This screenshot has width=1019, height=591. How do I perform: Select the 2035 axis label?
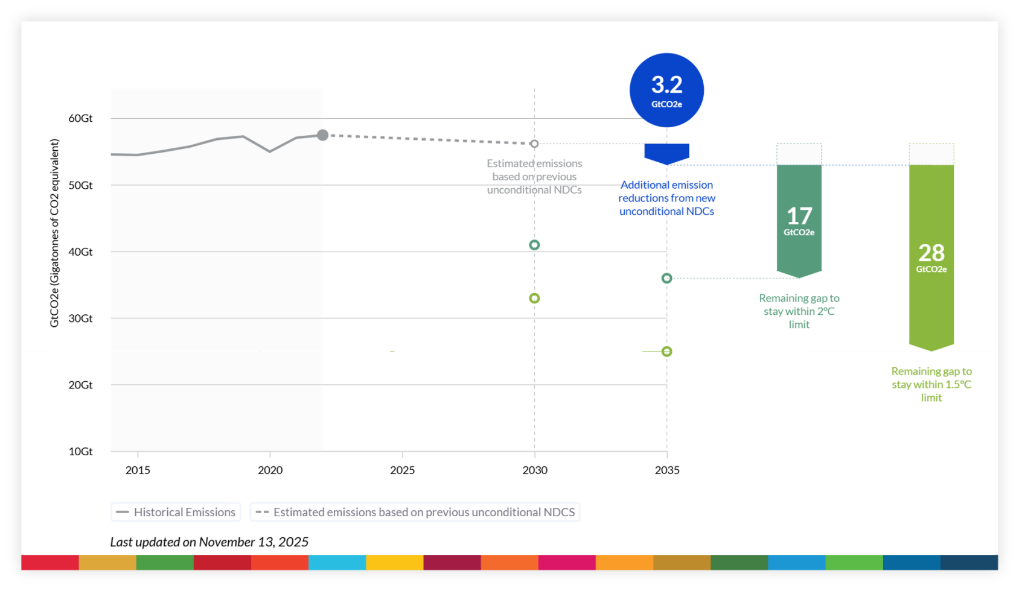[667, 470]
